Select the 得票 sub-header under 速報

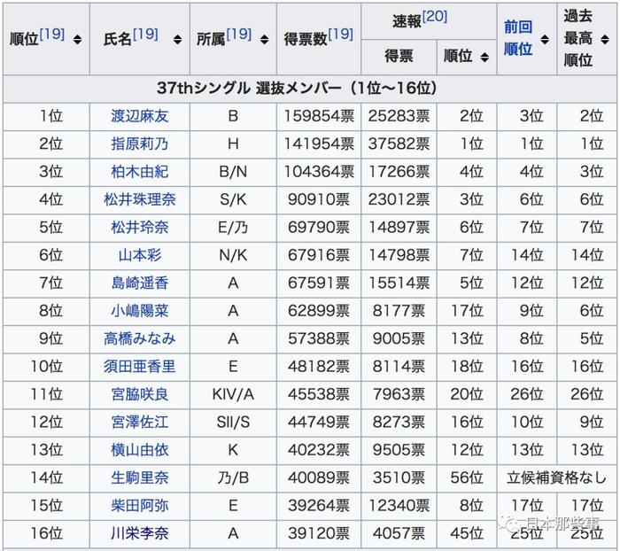click(x=399, y=56)
